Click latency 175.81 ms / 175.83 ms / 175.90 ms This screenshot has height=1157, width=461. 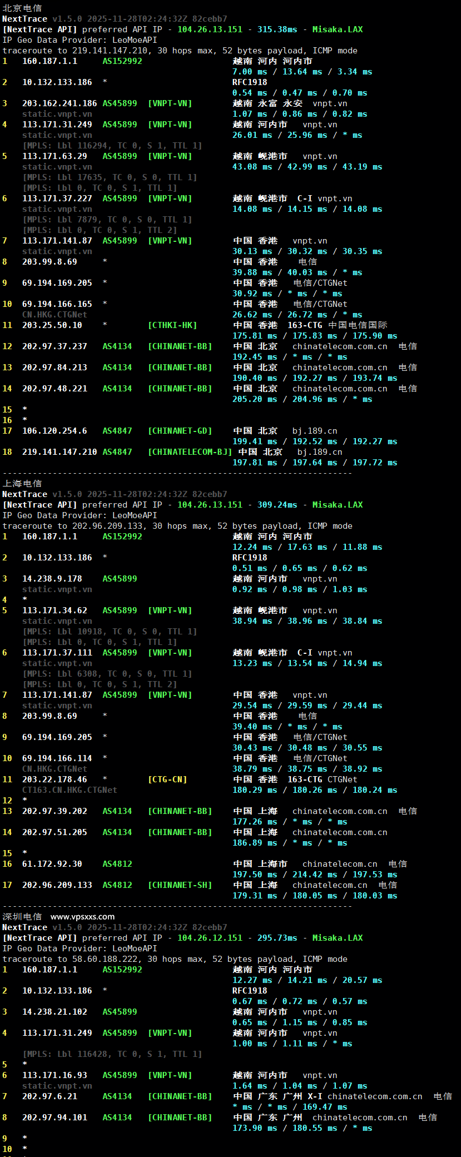point(315,336)
